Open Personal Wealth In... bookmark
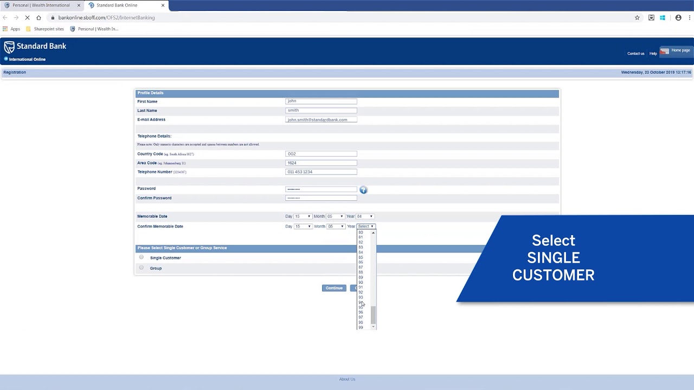The width and height of the screenshot is (694, 390). click(x=94, y=29)
